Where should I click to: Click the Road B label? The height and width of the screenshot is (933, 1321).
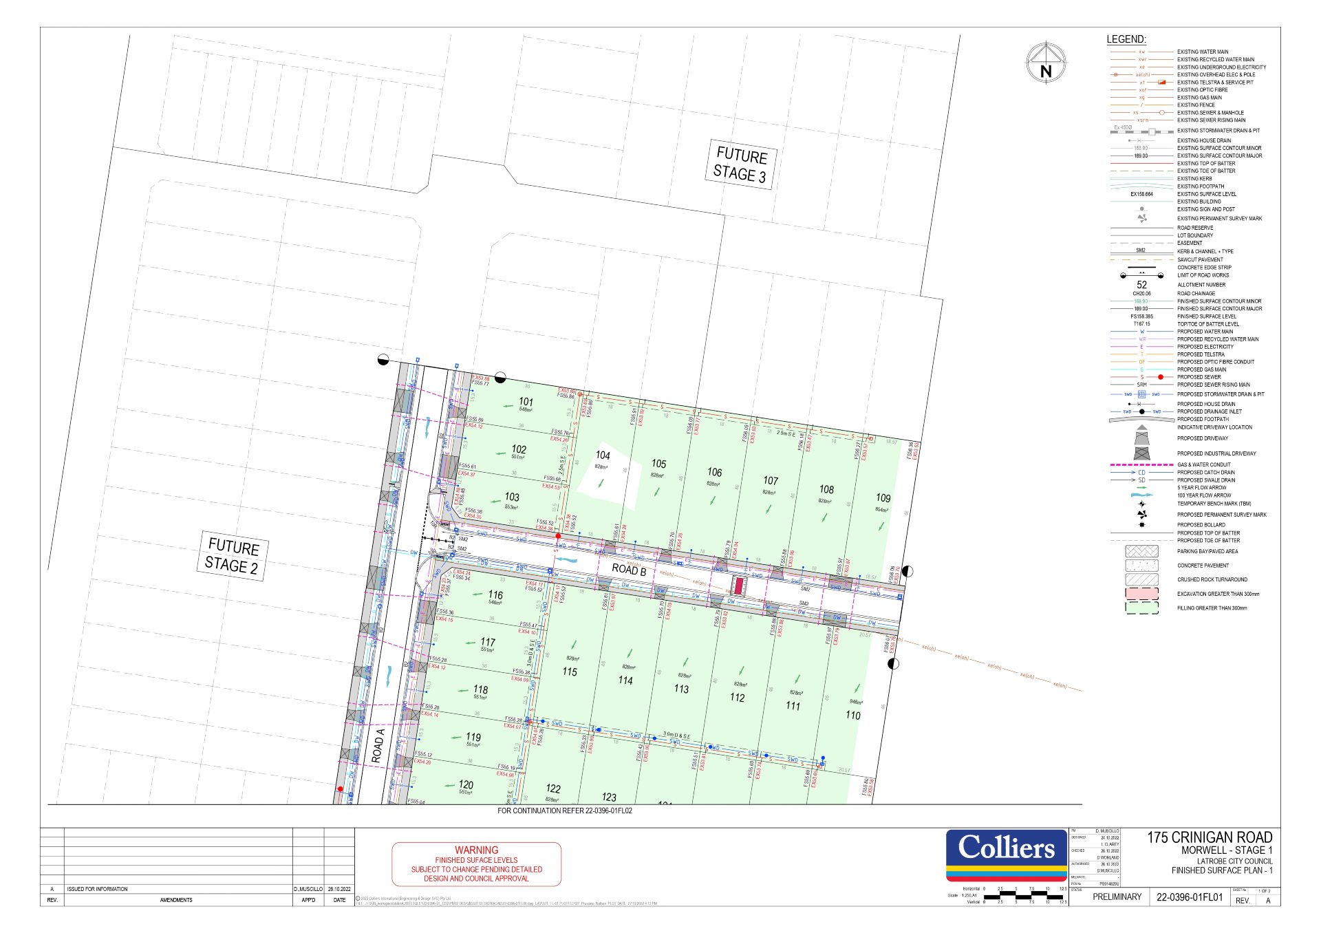pyautogui.click(x=629, y=570)
